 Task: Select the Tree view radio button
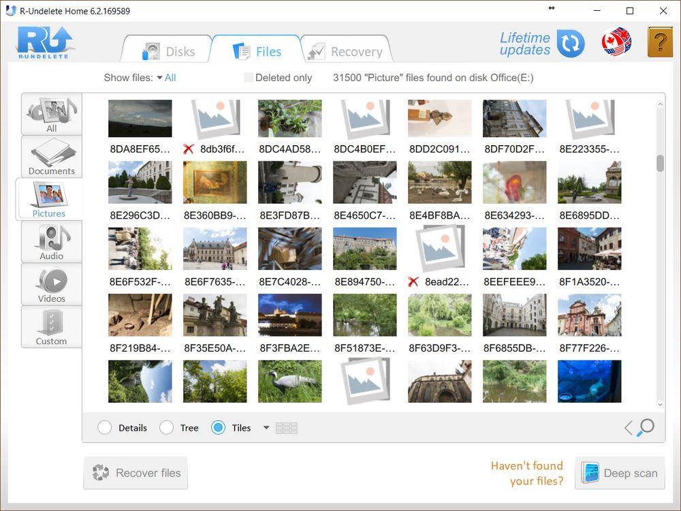[x=166, y=428]
